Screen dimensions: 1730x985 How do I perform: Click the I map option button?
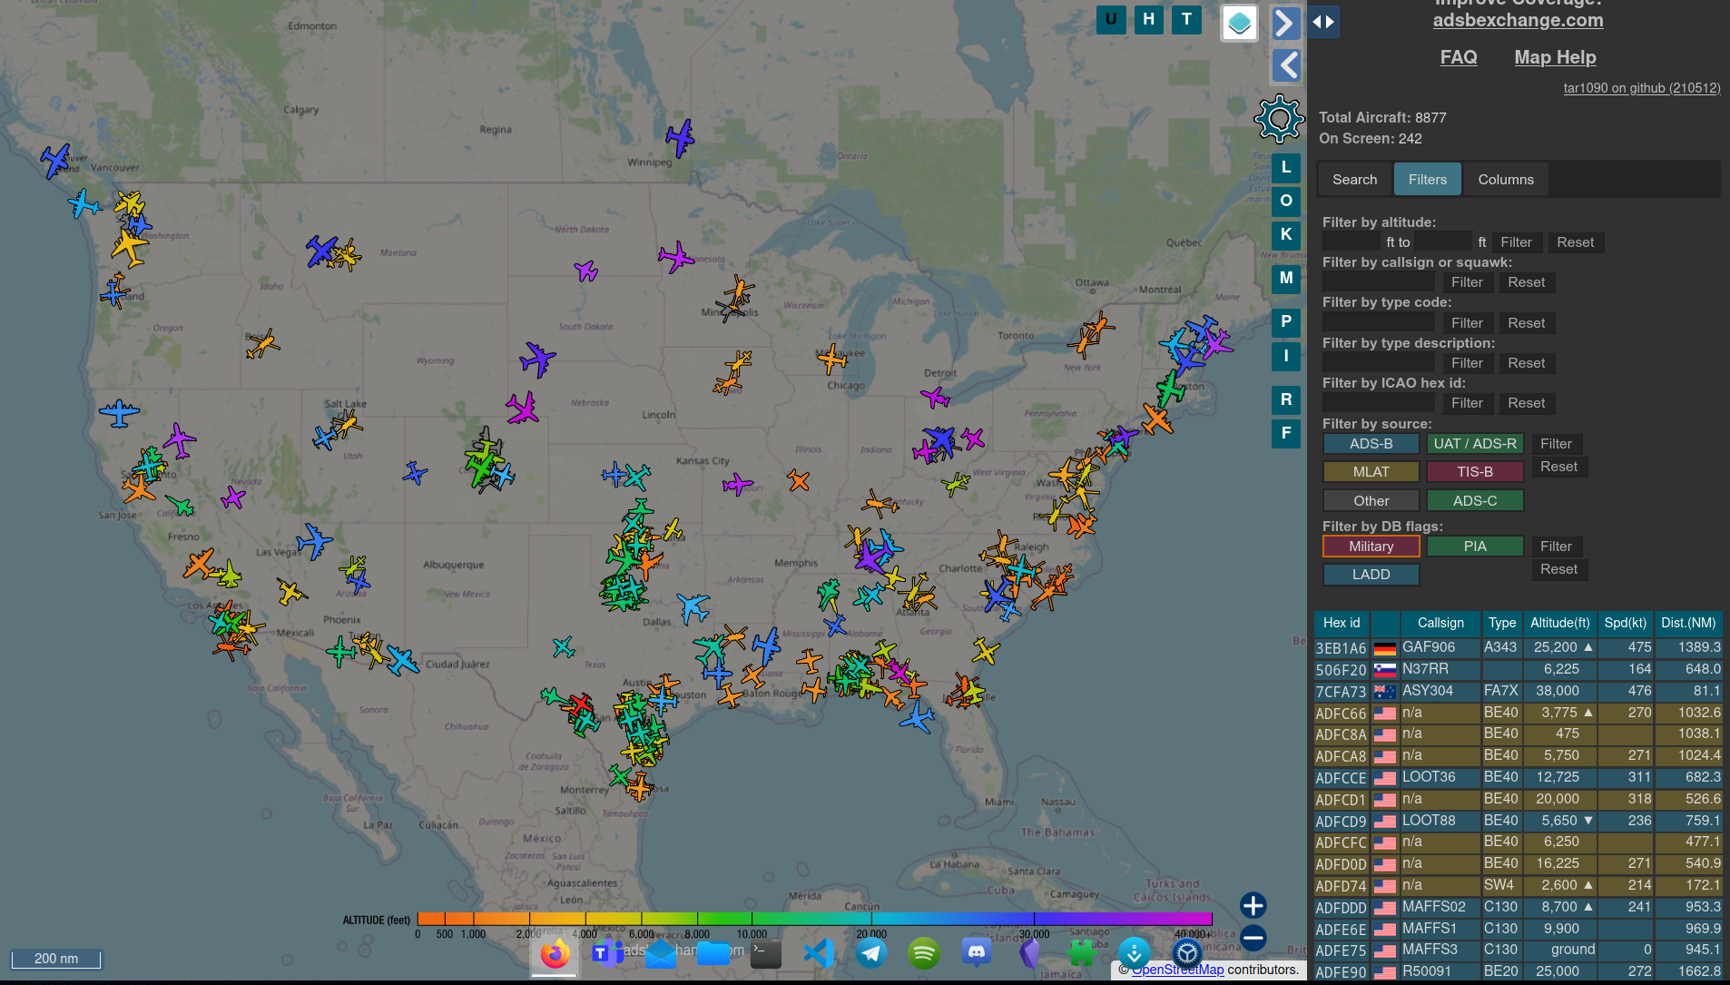point(1286,357)
